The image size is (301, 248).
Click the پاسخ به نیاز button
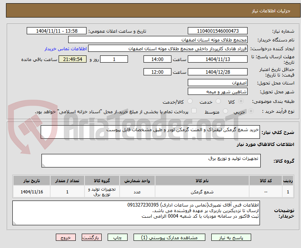231,238
